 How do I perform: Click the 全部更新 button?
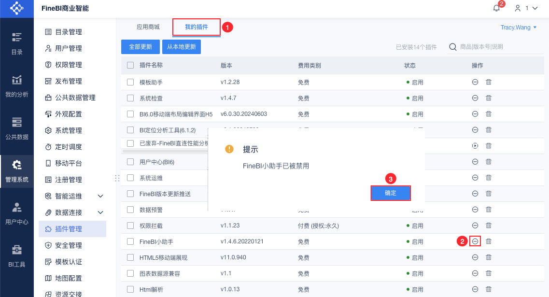140,47
